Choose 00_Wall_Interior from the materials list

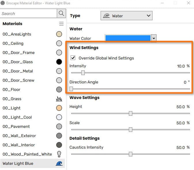tap(19, 145)
